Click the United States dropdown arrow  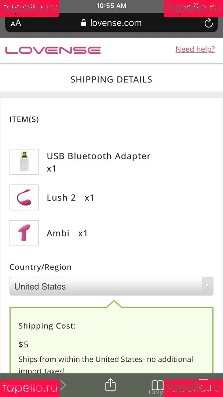pos(207,286)
